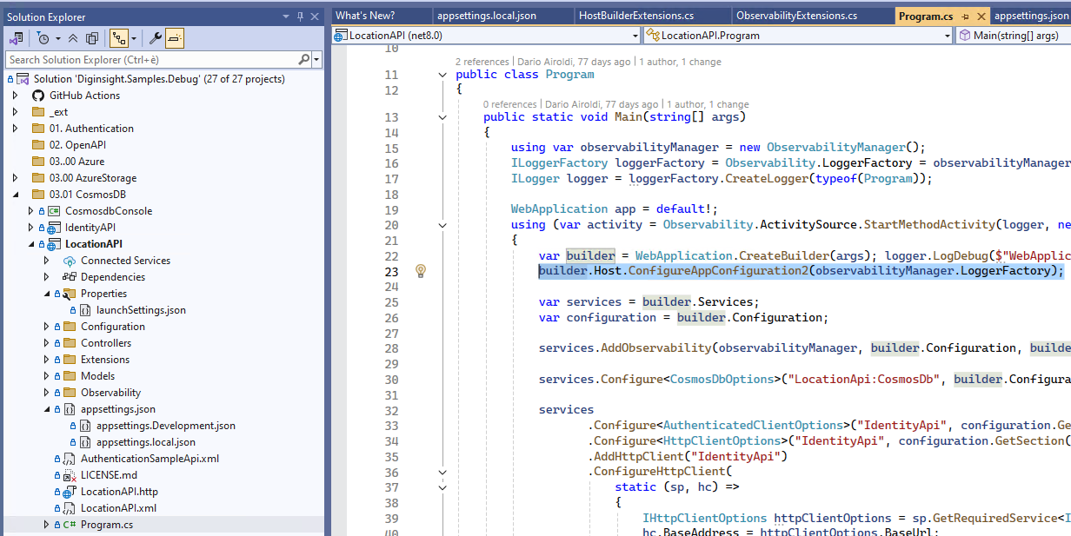Collapse all nodes with double-chevron icon
Screen dimensions: 1071x536
point(73,38)
